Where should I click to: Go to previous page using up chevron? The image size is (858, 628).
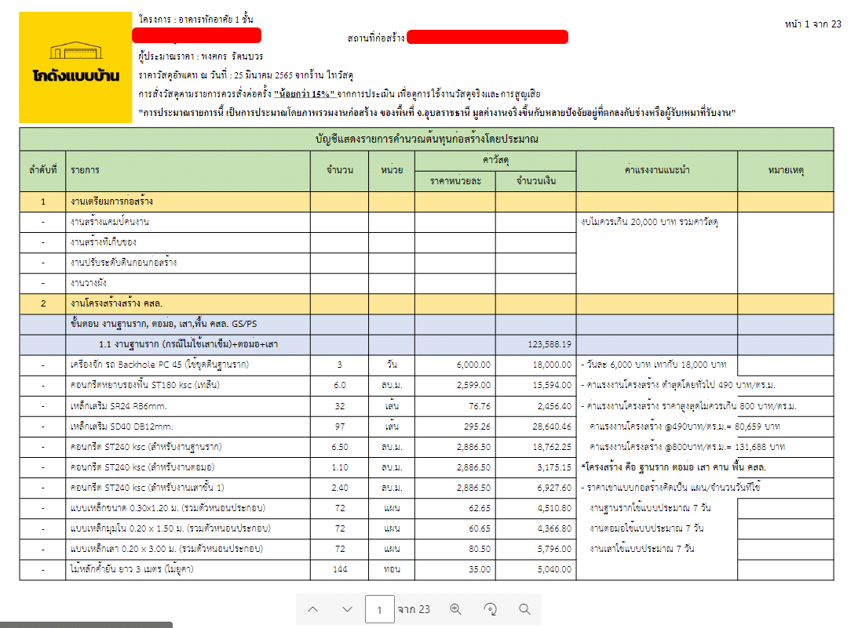click(314, 608)
